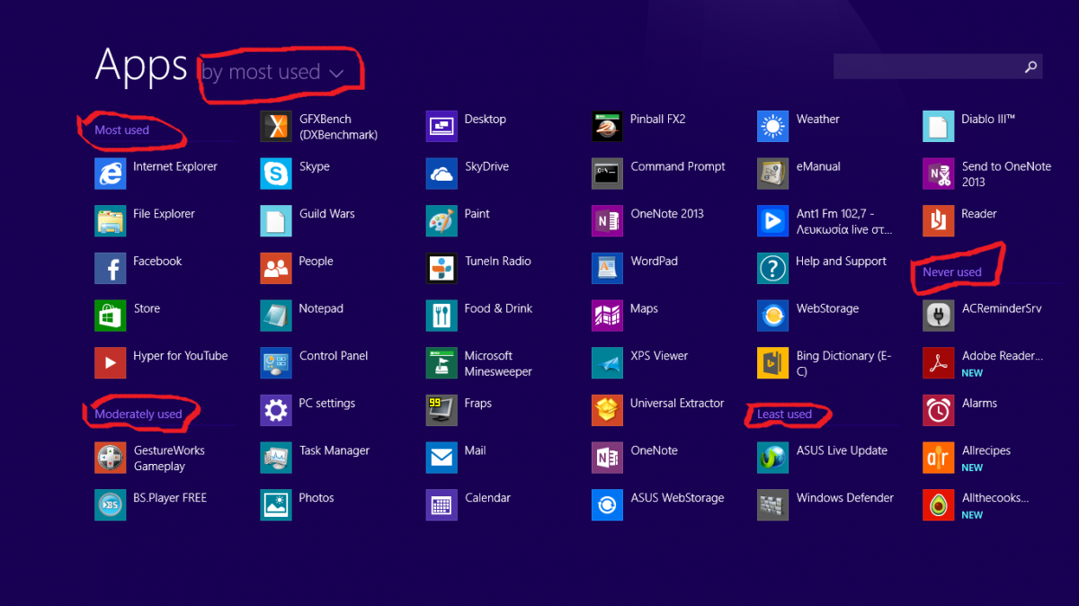This screenshot has height=606, width=1079.
Task: Expand the 'by most used' sort dropdown
Action: [x=272, y=72]
